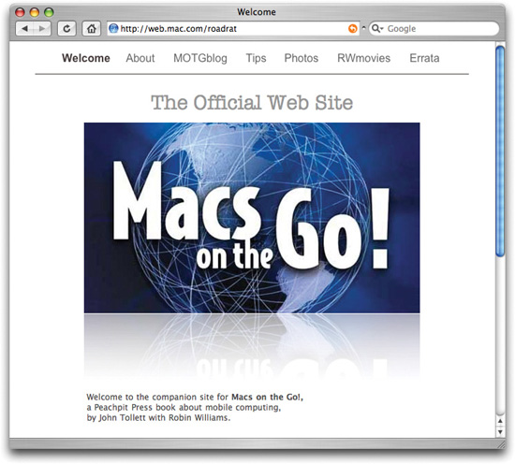Go forward with the right arrow button

tap(42, 29)
